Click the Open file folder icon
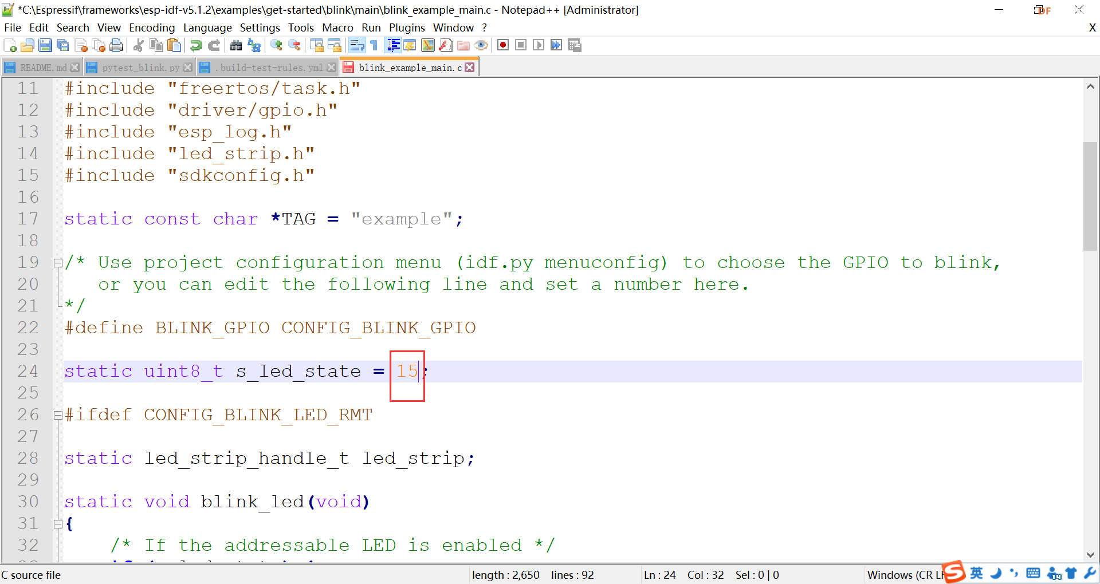The image size is (1100, 584). (27, 45)
